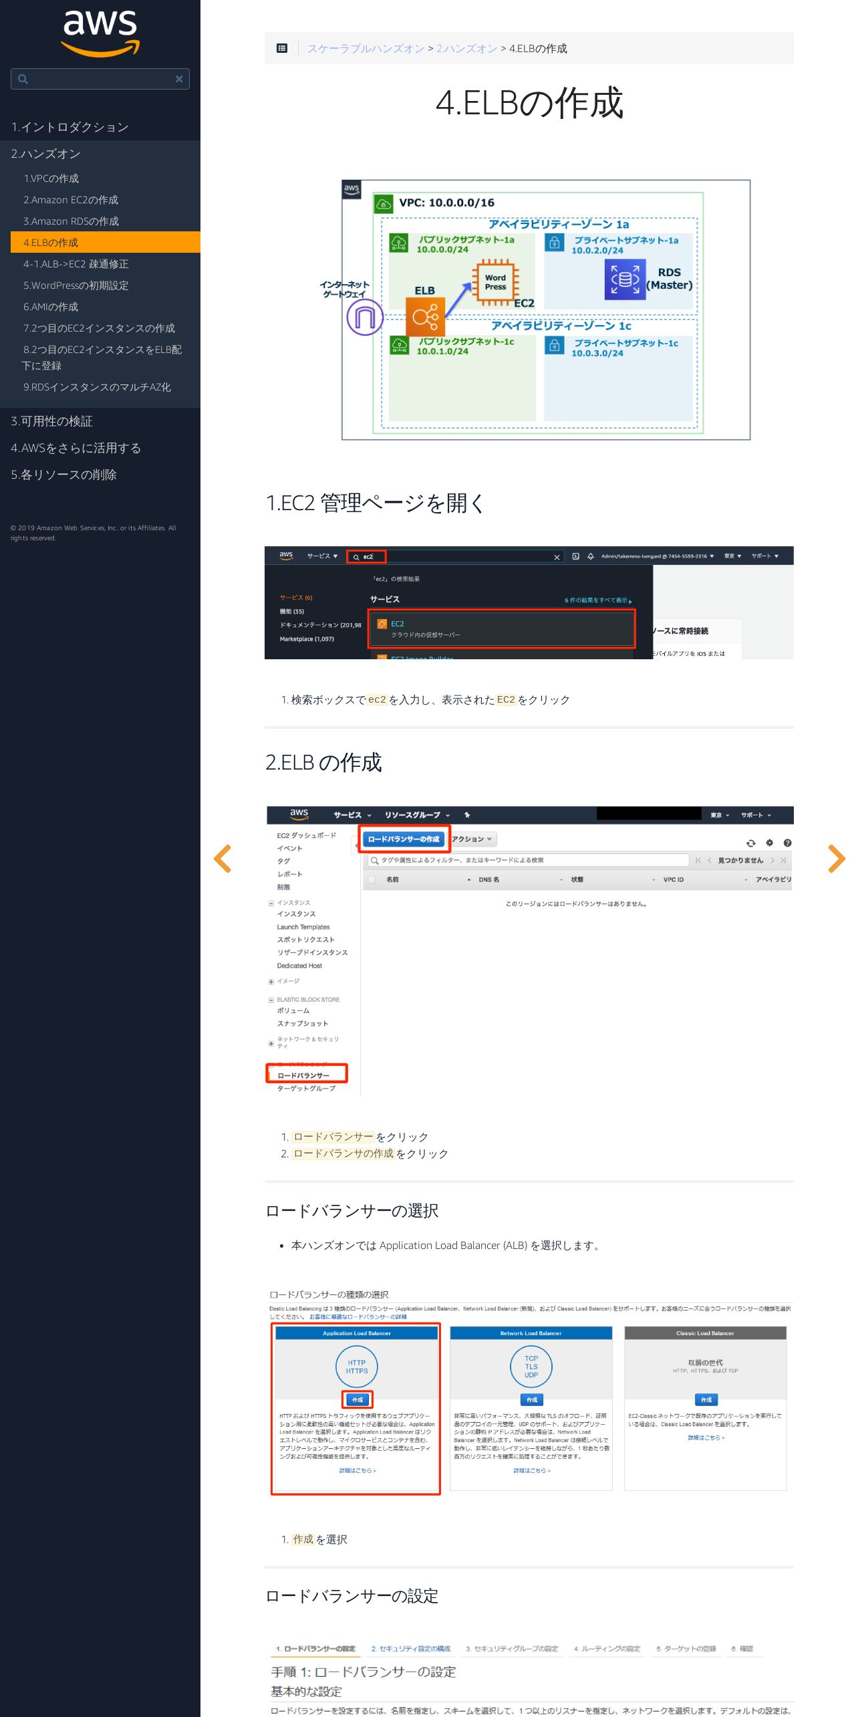Open 8.2つ目のEC2インスタンスをELB配下に登録 page
The width and height of the screenshot is (858, 1717).
tap(102, 358)
